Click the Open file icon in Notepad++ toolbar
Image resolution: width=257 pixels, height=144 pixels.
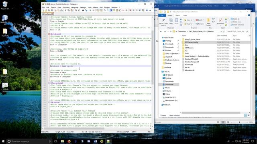point(46,10)
